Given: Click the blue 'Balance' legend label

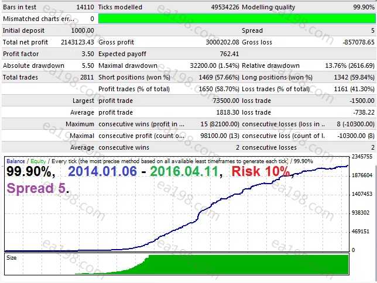Looking at the screenshot, I should [16, 161].
